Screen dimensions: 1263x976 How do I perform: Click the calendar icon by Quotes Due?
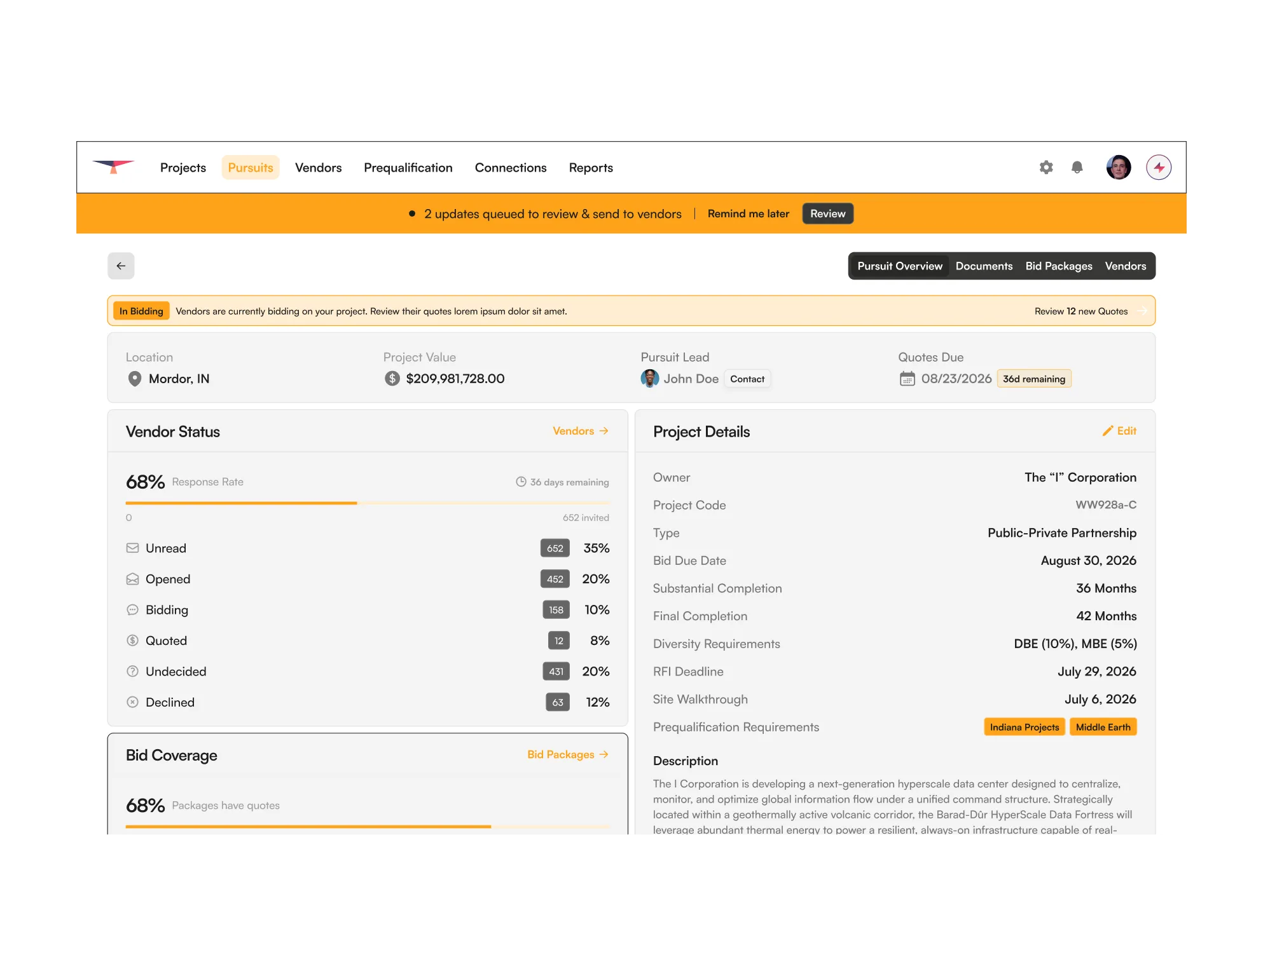907,379
